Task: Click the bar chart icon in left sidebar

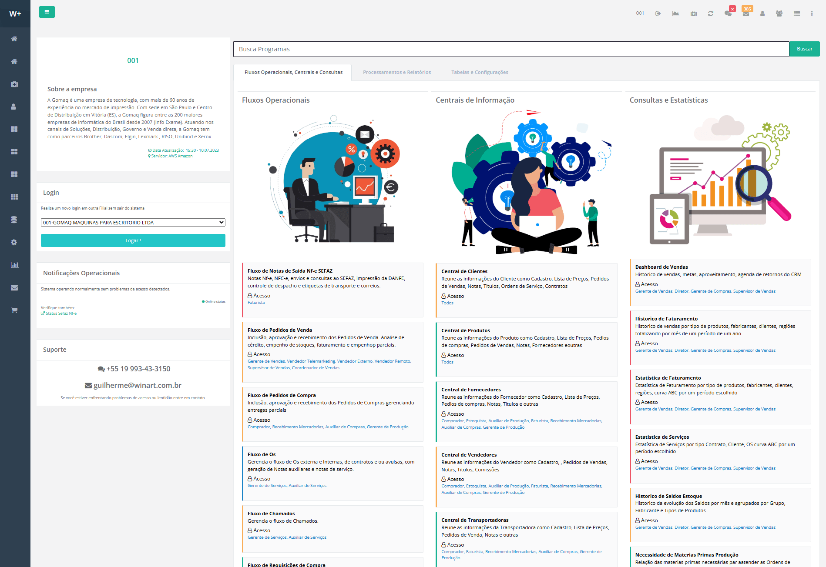Action: pyautogui.click(x=14, y=265)
